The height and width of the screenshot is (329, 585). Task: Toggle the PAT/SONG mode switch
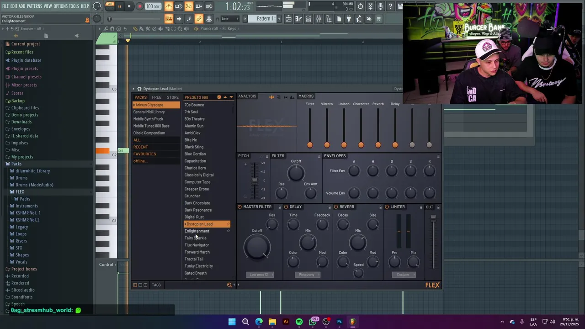pos(110,6)
